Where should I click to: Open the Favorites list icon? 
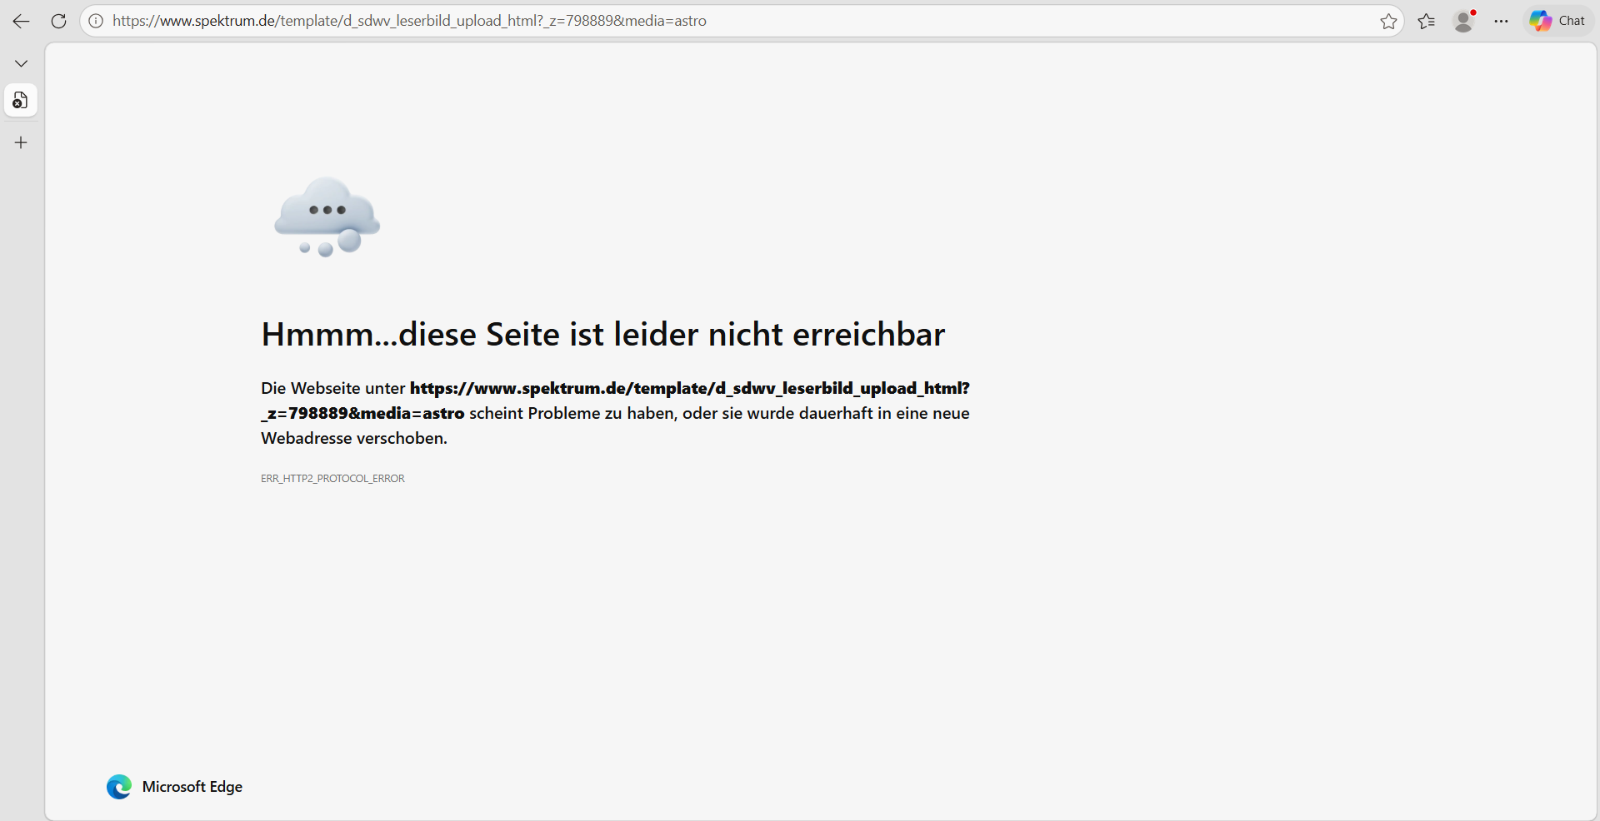click(x=1427, y=21)
